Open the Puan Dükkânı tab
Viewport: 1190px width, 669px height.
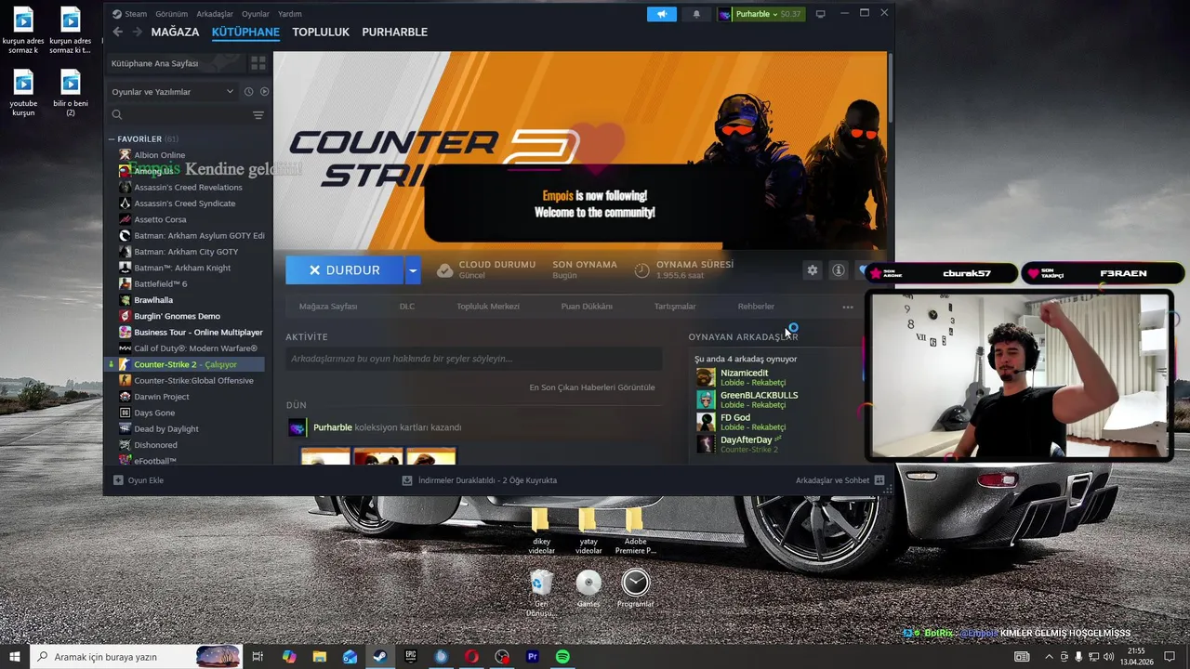[587, 307]
